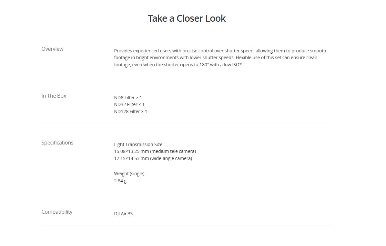Select the Specifications section label

click(57, 143)
